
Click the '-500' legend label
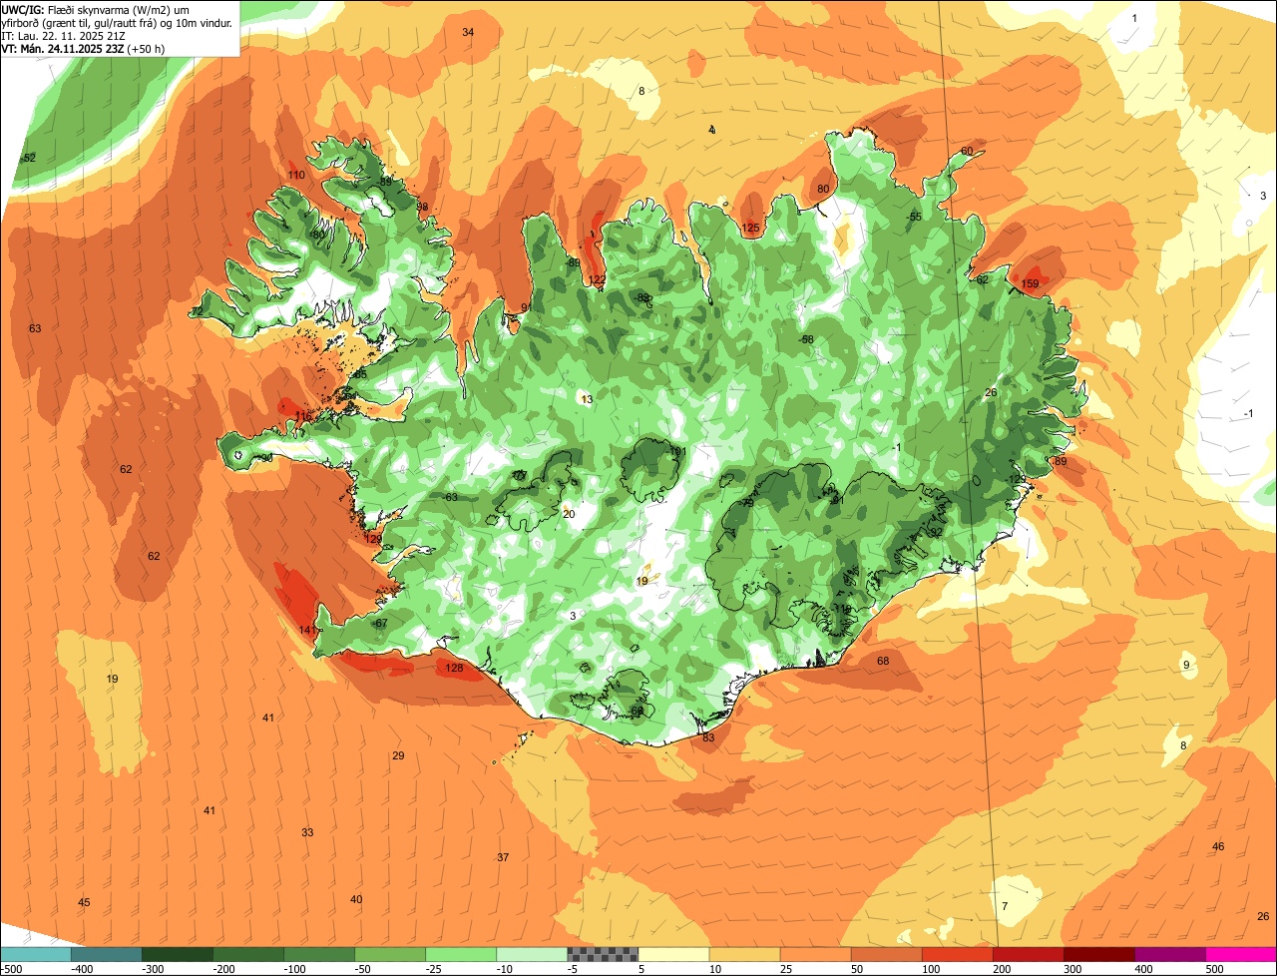(12, 969)
